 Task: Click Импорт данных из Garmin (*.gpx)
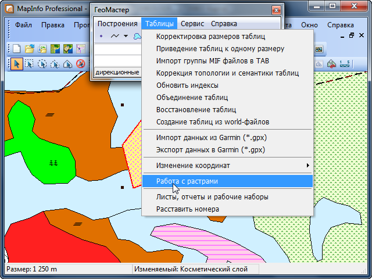tap(211, 138)
